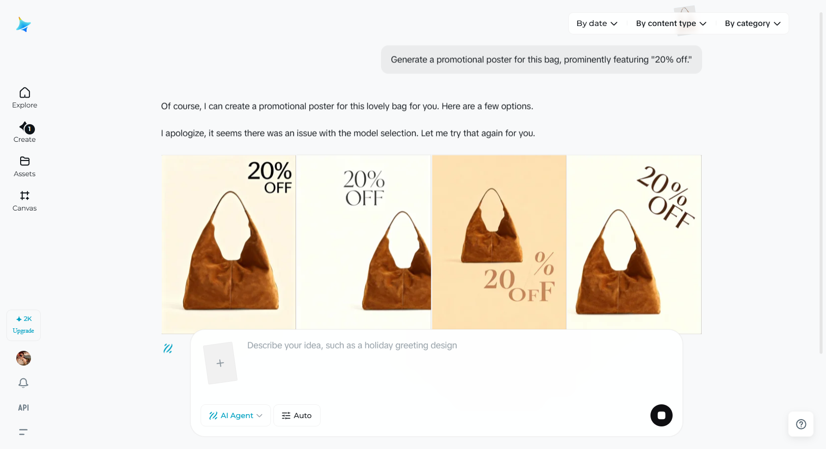Stop the generation in progress

(x=661, y=415)
